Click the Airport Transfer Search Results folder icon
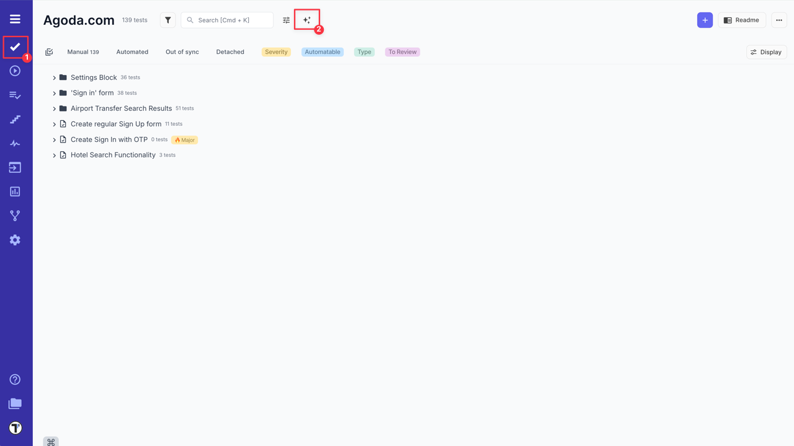The width and height of the screenshot is (794, 446). [63, 108]
